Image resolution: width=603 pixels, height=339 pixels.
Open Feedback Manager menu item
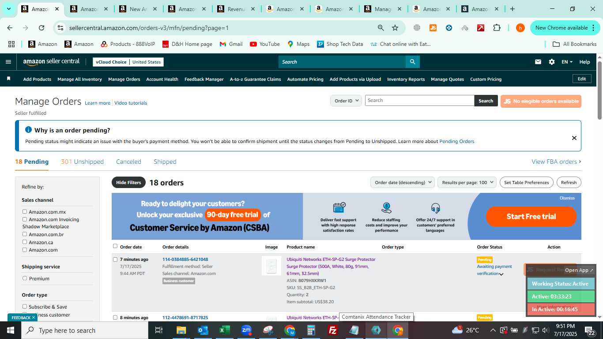click(x=204, y=79)
